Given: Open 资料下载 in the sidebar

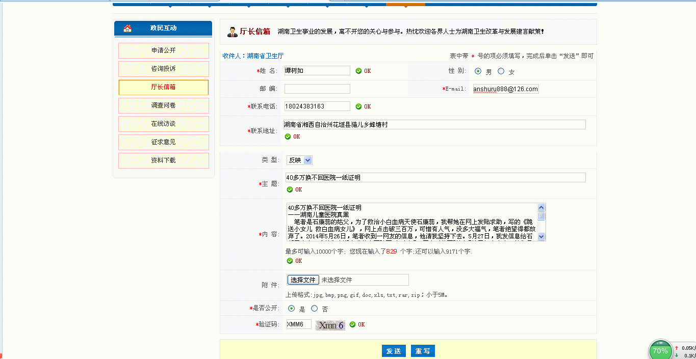Looking at the screenshot, I should click(164, 160).
